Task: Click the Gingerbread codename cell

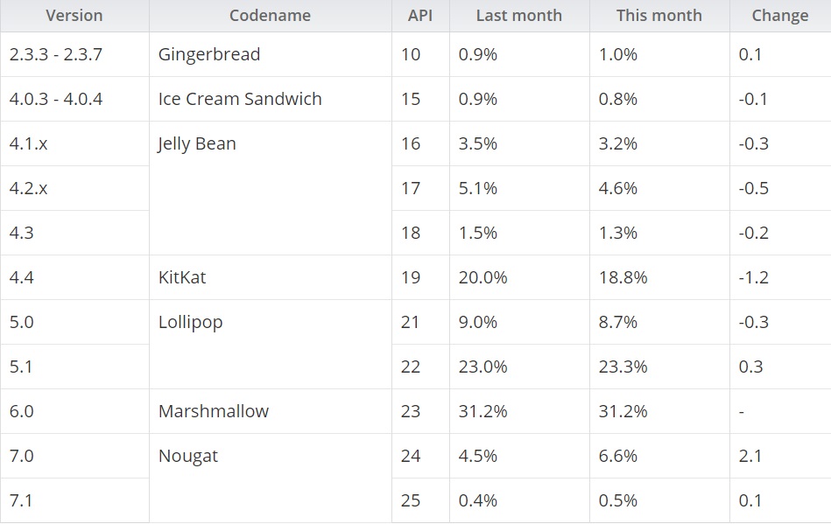Action: (x=271, y=54)
